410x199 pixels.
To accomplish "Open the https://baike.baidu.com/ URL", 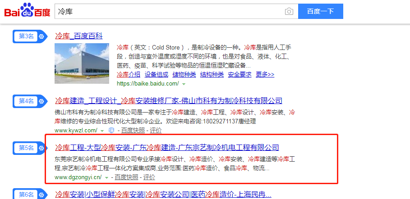I will [x=148, y=84].
